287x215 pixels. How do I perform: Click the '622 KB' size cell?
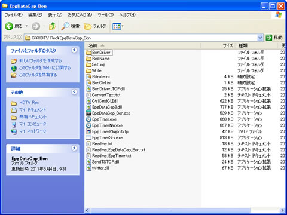point(227,101)
